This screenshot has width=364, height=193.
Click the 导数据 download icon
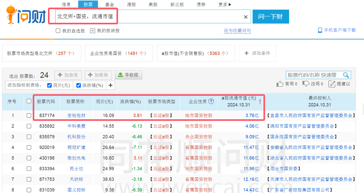[x=121, y=75]
